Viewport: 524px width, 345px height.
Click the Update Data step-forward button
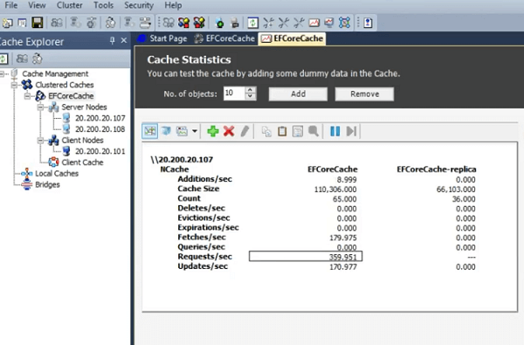point(351,131)
